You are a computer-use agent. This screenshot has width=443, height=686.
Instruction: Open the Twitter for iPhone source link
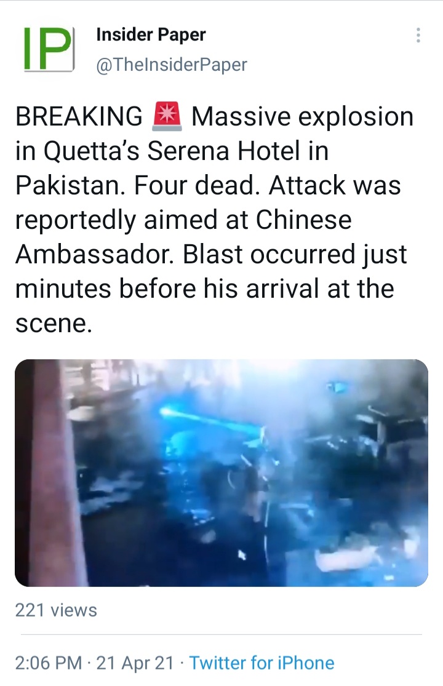261,663
